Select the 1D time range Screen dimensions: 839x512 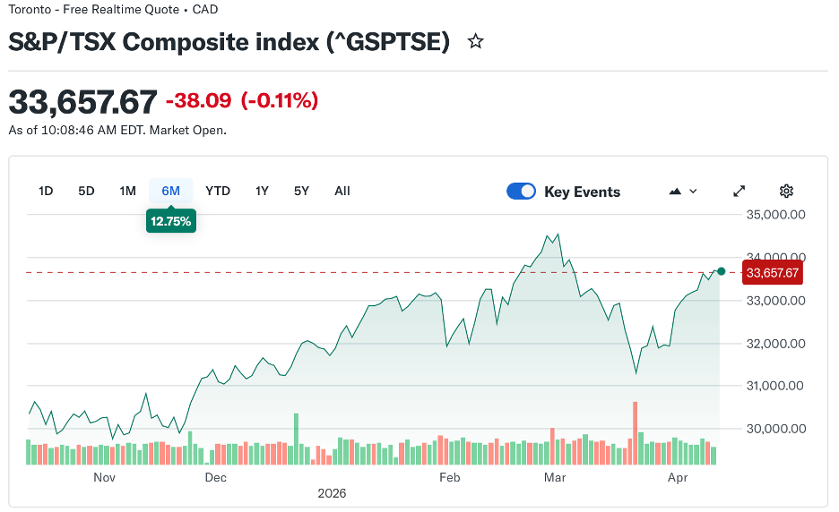click(x=46, y=191)
